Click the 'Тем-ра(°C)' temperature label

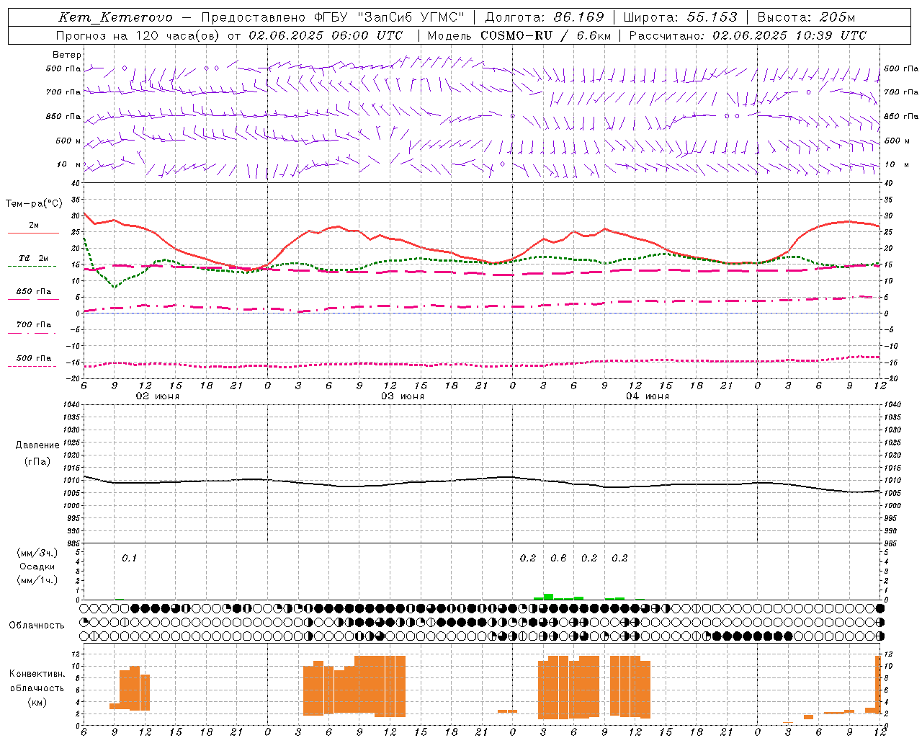34,204
